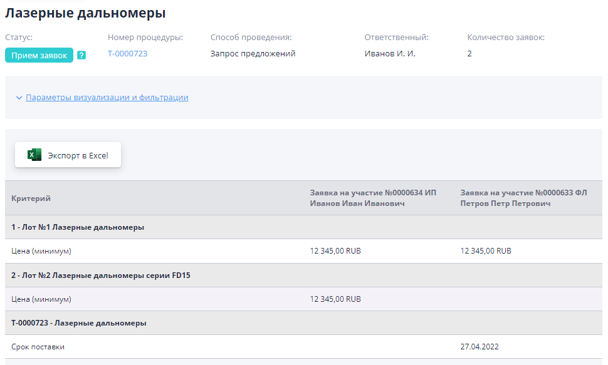Expand Параметры визуализации и фильтрации section
608x365 pixels.
click(106, 98)
